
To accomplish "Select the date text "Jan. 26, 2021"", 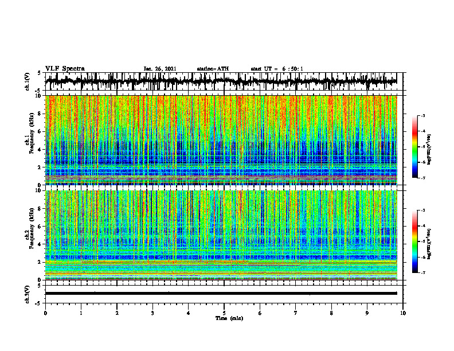I will pyautogui.click(x=160, y=69).
